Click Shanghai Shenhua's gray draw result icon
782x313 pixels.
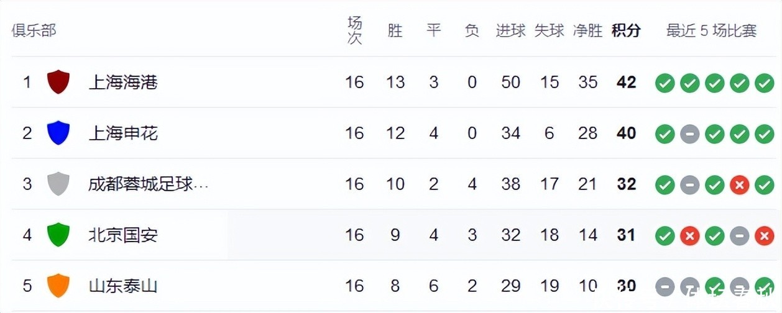(689, 134)
